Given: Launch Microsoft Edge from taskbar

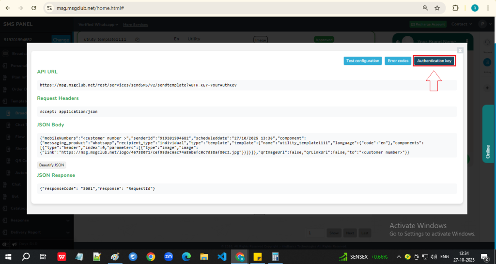Looking at the screenshot, I should click(186, 256).
